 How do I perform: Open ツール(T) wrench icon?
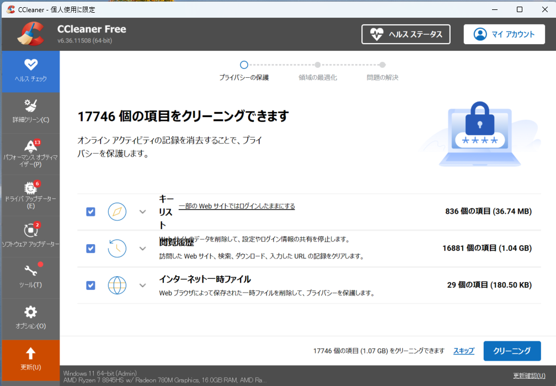point(31,277)
